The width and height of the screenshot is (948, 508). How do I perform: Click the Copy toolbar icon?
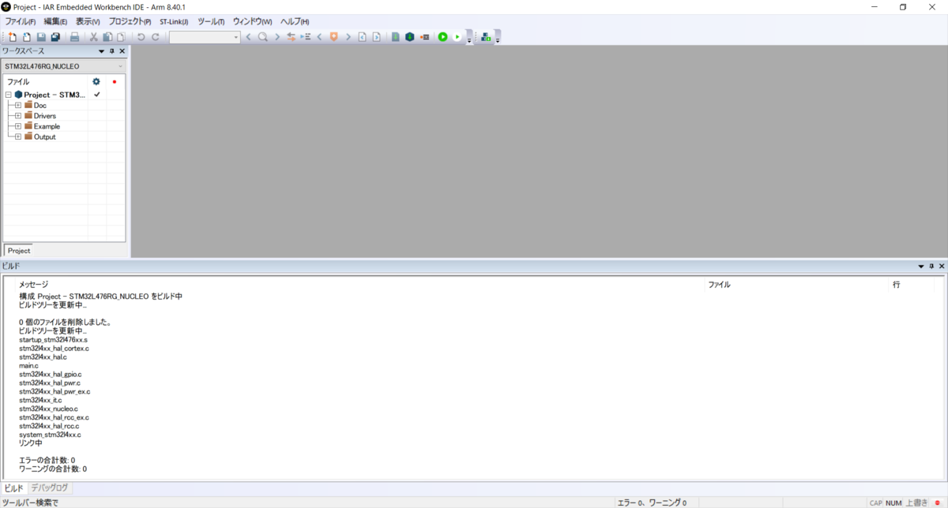[107, 37]
